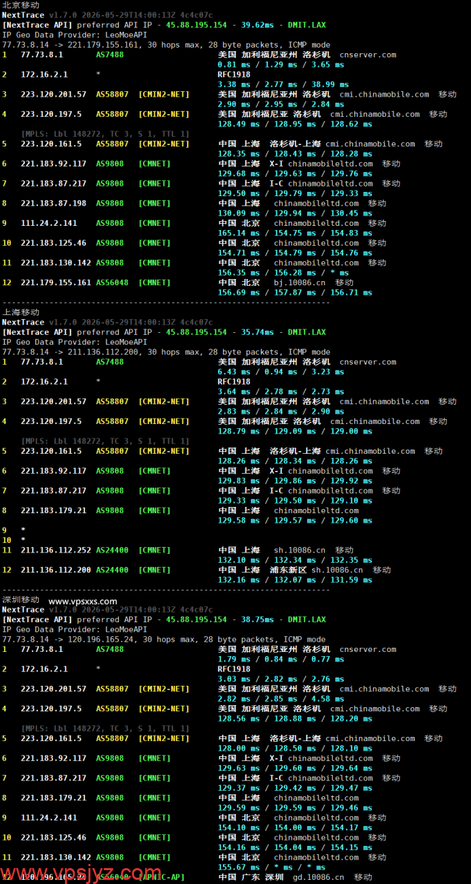Viewport: 471px width, 884px height.
Task: Click the 深圳移动 section heading
Action: [21, 600]
